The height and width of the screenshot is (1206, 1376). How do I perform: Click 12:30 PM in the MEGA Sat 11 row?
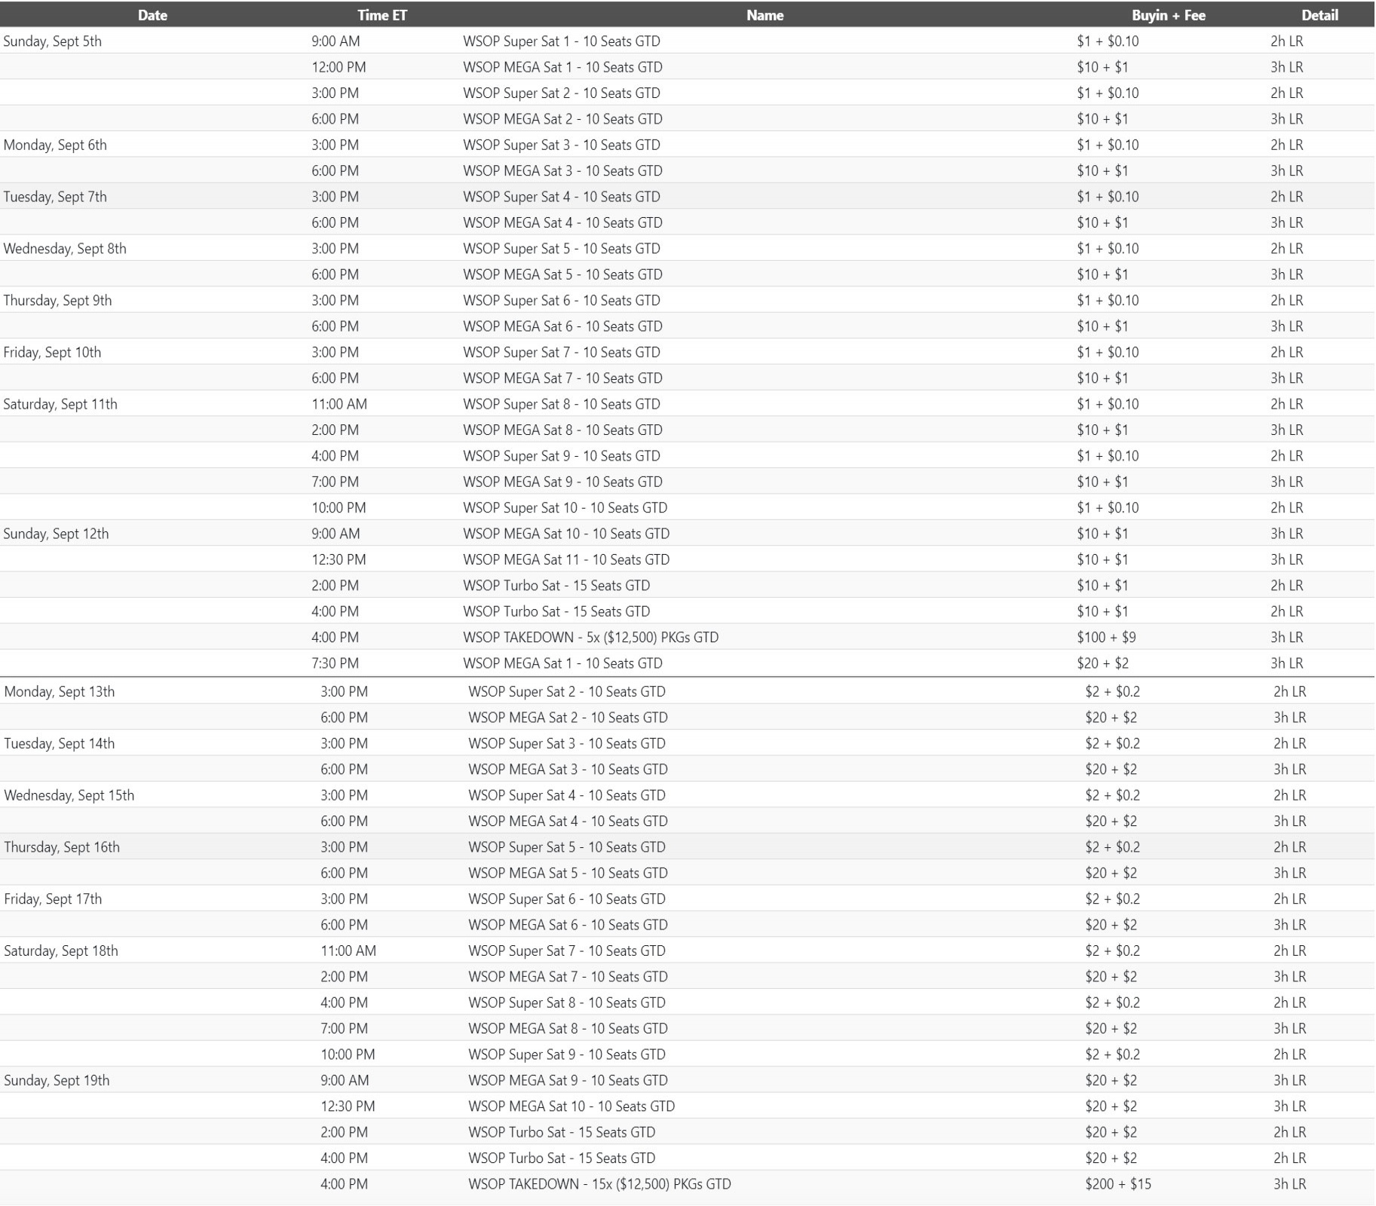[339, 559]
